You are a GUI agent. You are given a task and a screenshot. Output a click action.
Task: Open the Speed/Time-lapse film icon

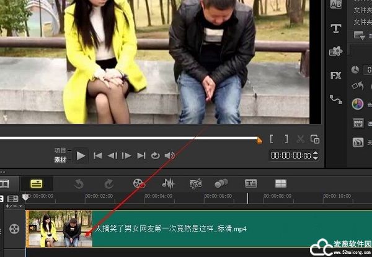coord(358,123)
